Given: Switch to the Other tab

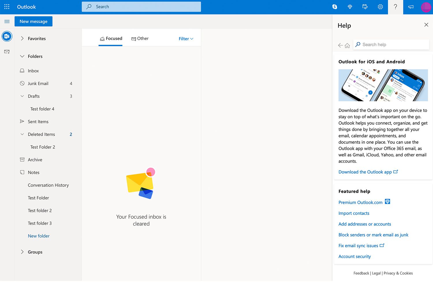Looking at the screenshot, I should (140, 38).
